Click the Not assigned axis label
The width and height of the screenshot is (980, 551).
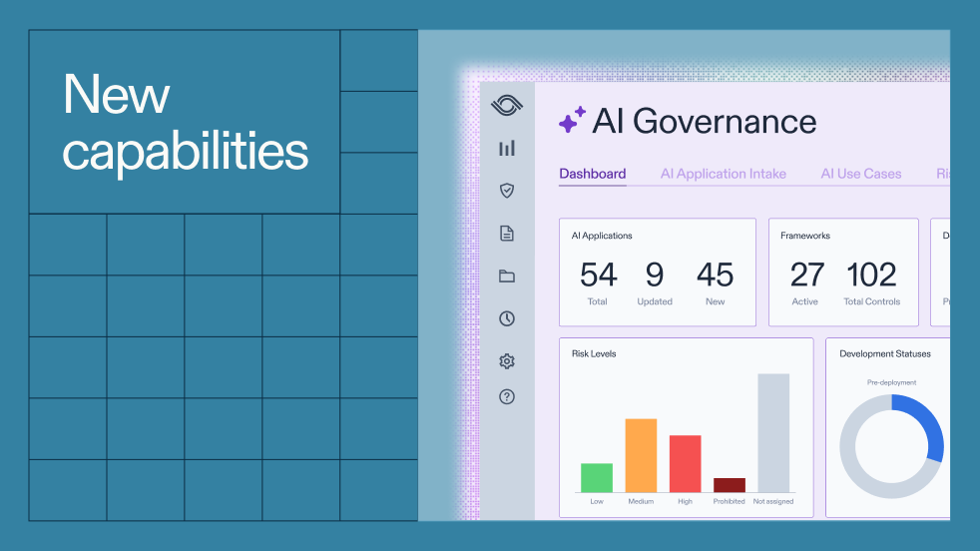click(x=773, y=502)
